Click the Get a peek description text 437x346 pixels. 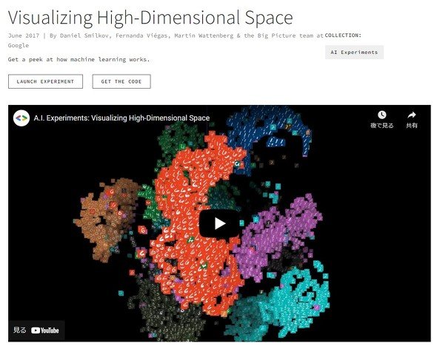(79, 60)
